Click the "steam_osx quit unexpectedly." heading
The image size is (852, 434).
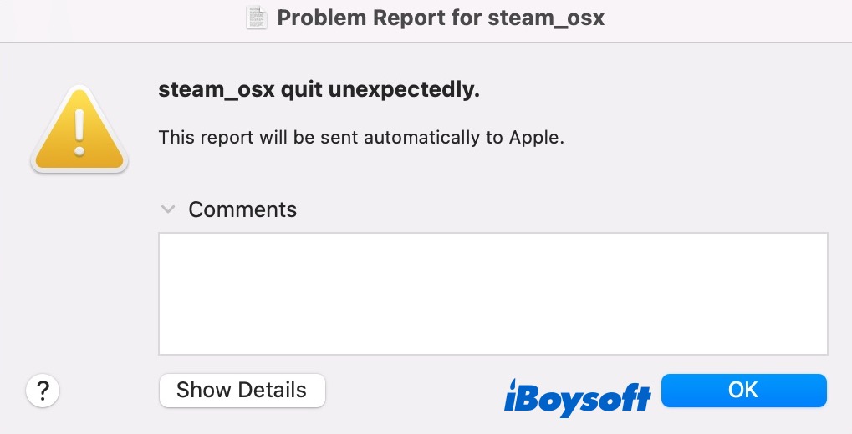319,90
